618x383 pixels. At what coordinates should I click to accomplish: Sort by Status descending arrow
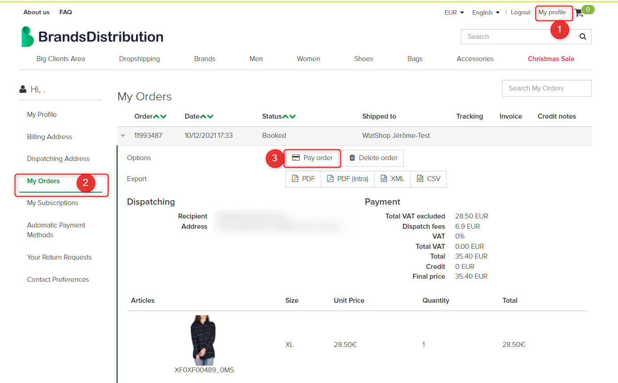[293, 116]
